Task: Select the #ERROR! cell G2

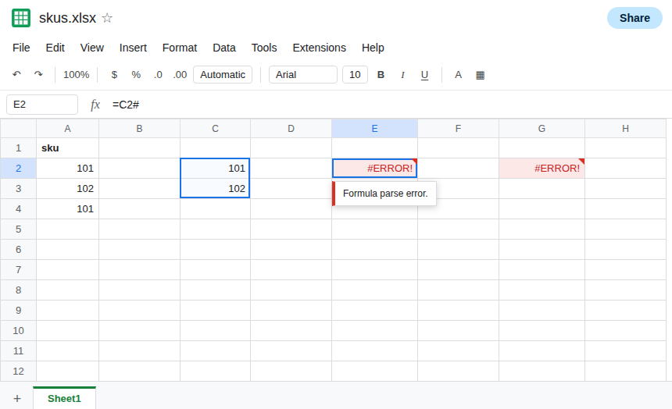Action: [542, 169]
